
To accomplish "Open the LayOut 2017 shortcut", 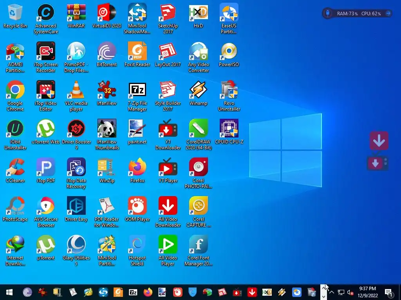I will 168,55.
